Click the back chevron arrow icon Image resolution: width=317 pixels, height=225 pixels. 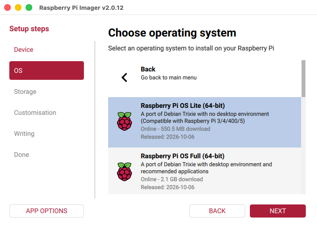point(124,77)
